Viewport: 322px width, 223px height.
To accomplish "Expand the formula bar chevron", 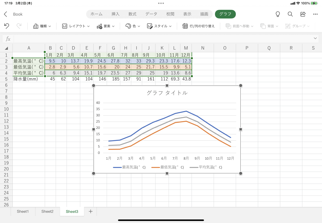I will (x=315, y=38).
